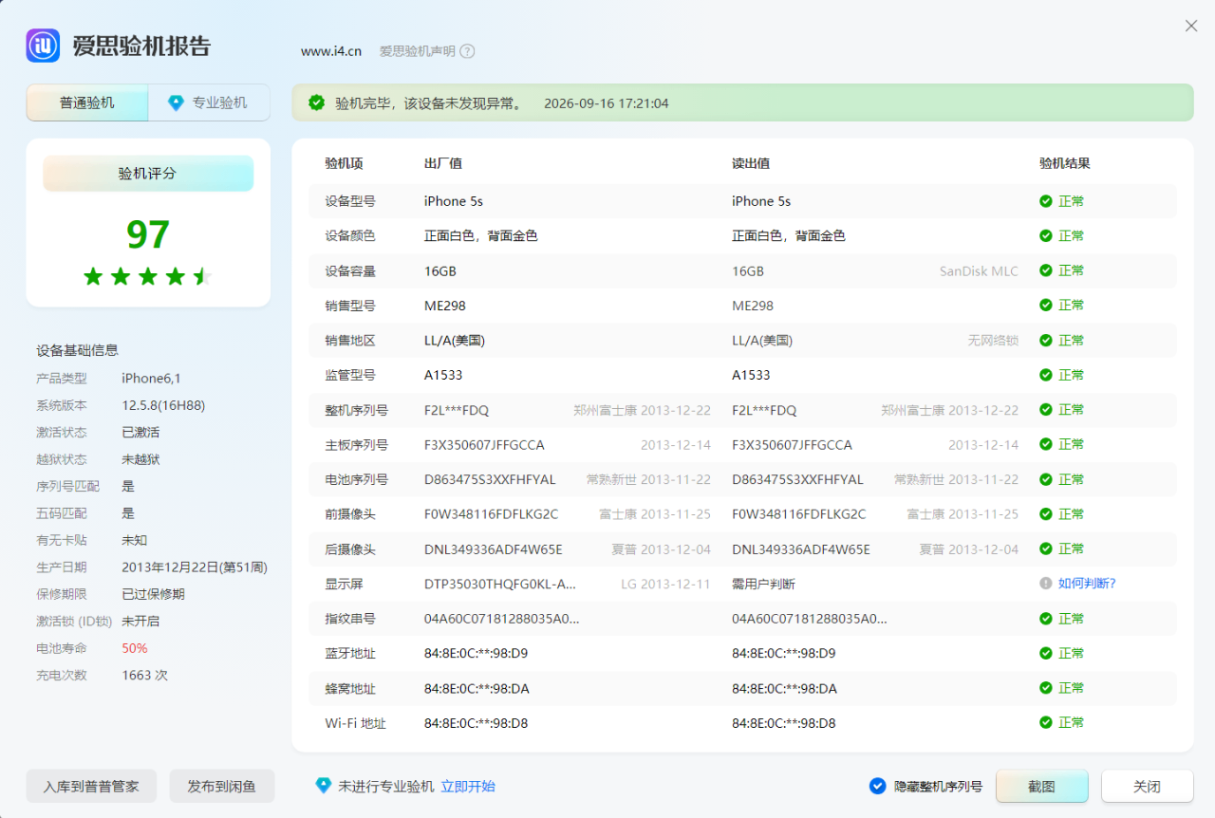This screenshot has width=1215, height=818.
Task: Click the 验机结果 column header
Action: pos(1065,163)
